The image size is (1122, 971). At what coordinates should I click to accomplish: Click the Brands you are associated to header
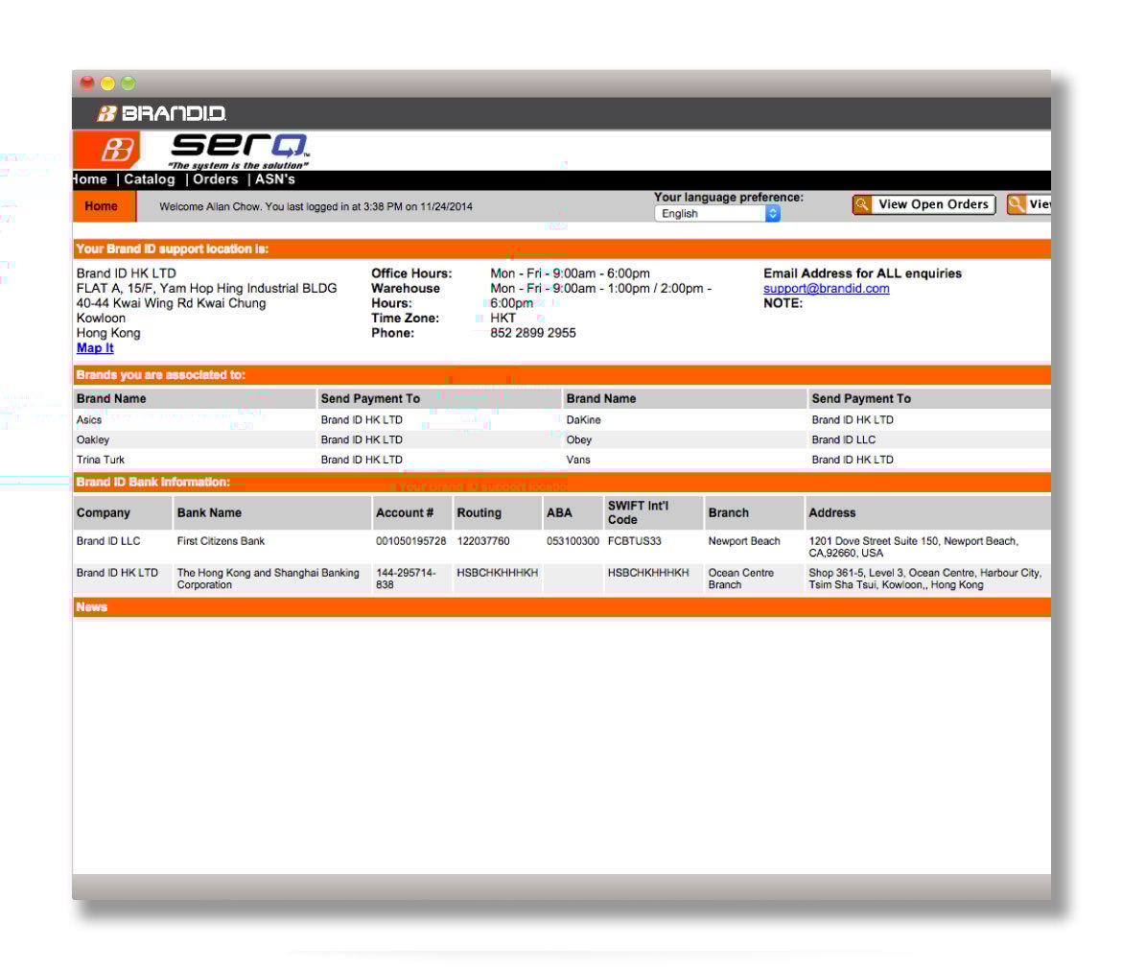(x=562, y=375)
